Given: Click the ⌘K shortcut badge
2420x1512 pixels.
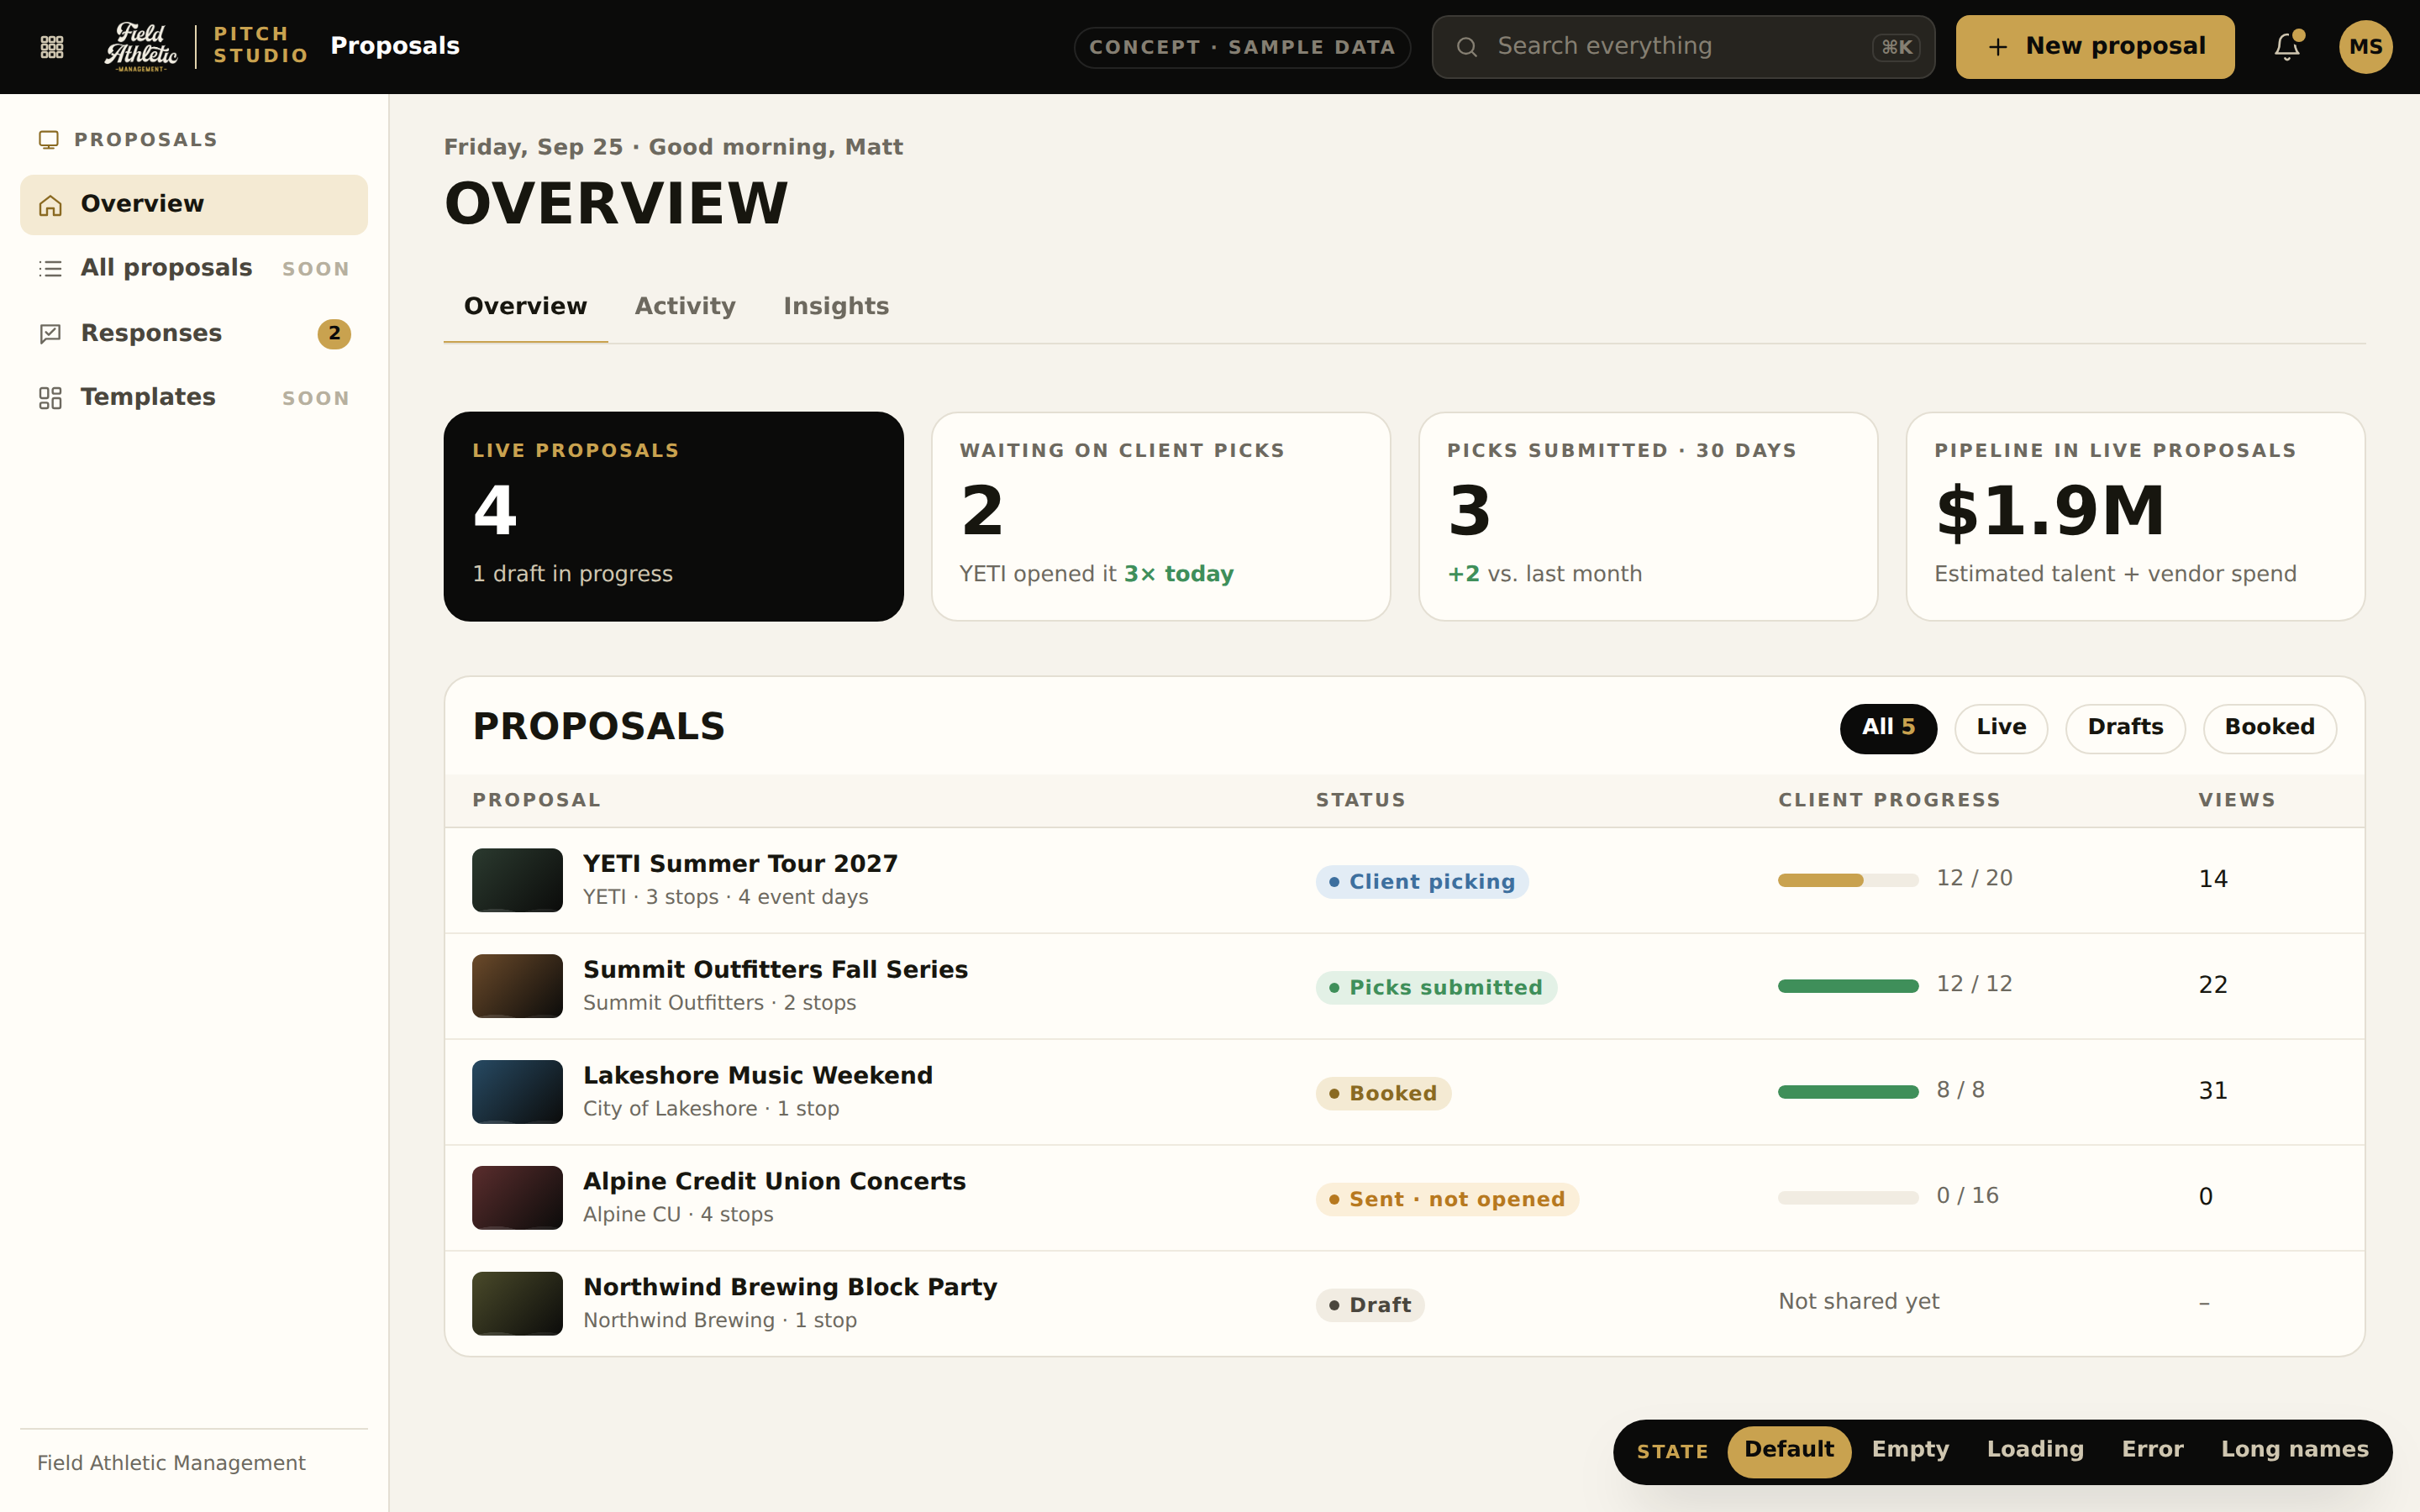Looking at the screenshot, I should (1896, 47).
